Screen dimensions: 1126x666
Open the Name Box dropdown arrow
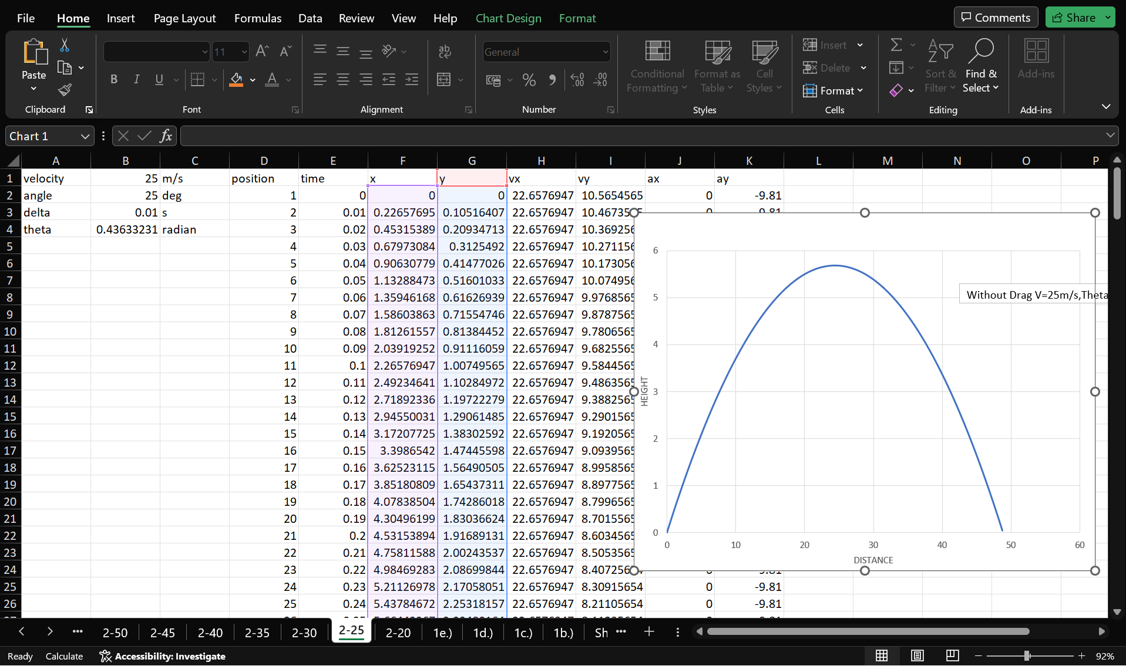pyautogui.click(x=85, y=136)
